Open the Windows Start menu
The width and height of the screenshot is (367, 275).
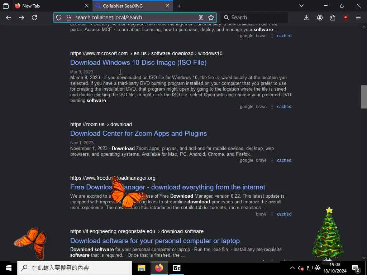(x=9, y=268)
